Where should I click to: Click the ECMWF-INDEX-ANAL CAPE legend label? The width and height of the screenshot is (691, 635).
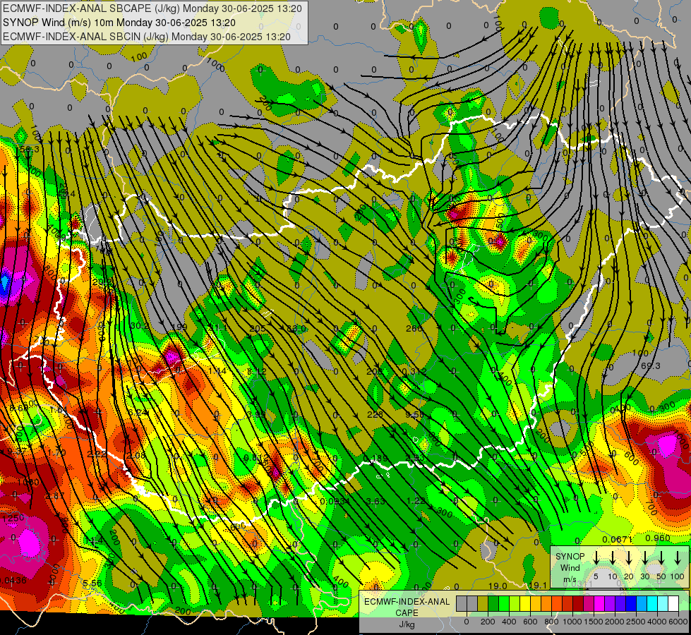407,607
